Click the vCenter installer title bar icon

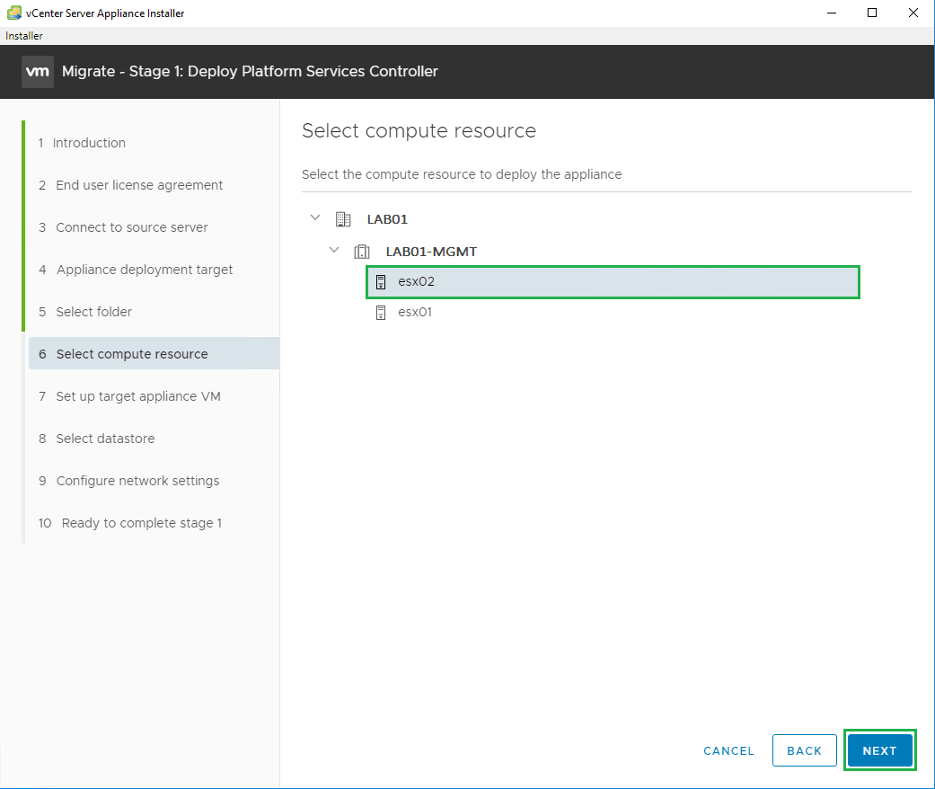click(x=13, y=13)
